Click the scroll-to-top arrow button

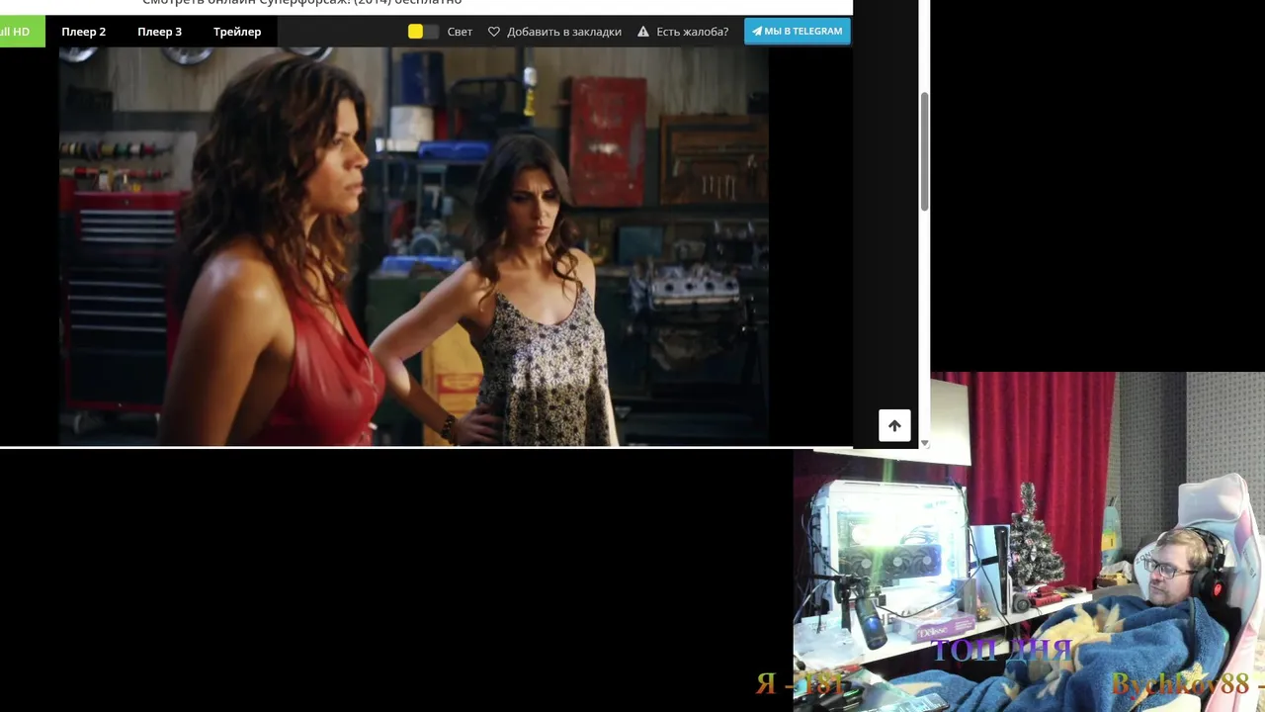tap(894, 425)
